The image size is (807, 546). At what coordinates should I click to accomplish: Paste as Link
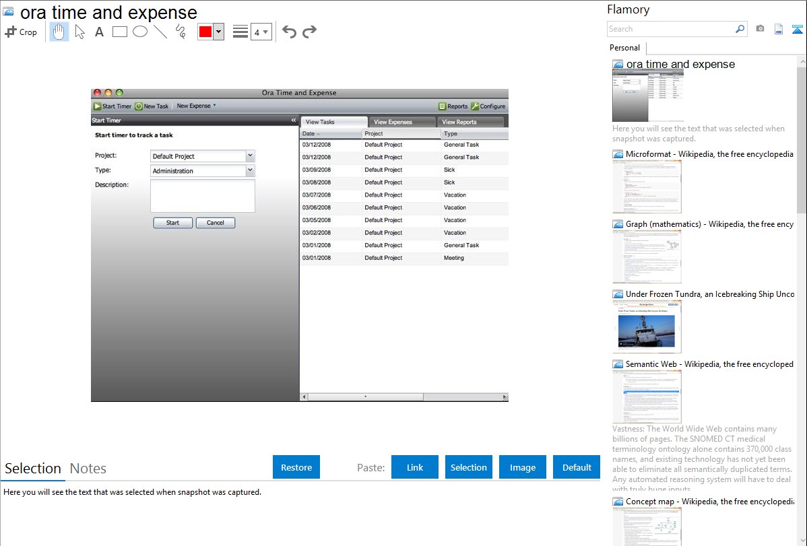(415, 467)
